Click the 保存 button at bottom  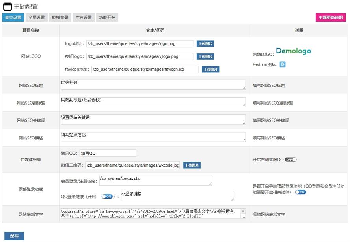pyautogui.click(x=15, y=235)
